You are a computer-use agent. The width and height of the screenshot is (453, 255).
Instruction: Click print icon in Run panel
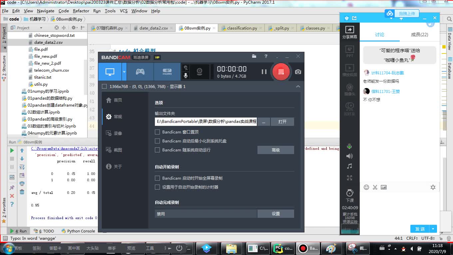[22, 184]
